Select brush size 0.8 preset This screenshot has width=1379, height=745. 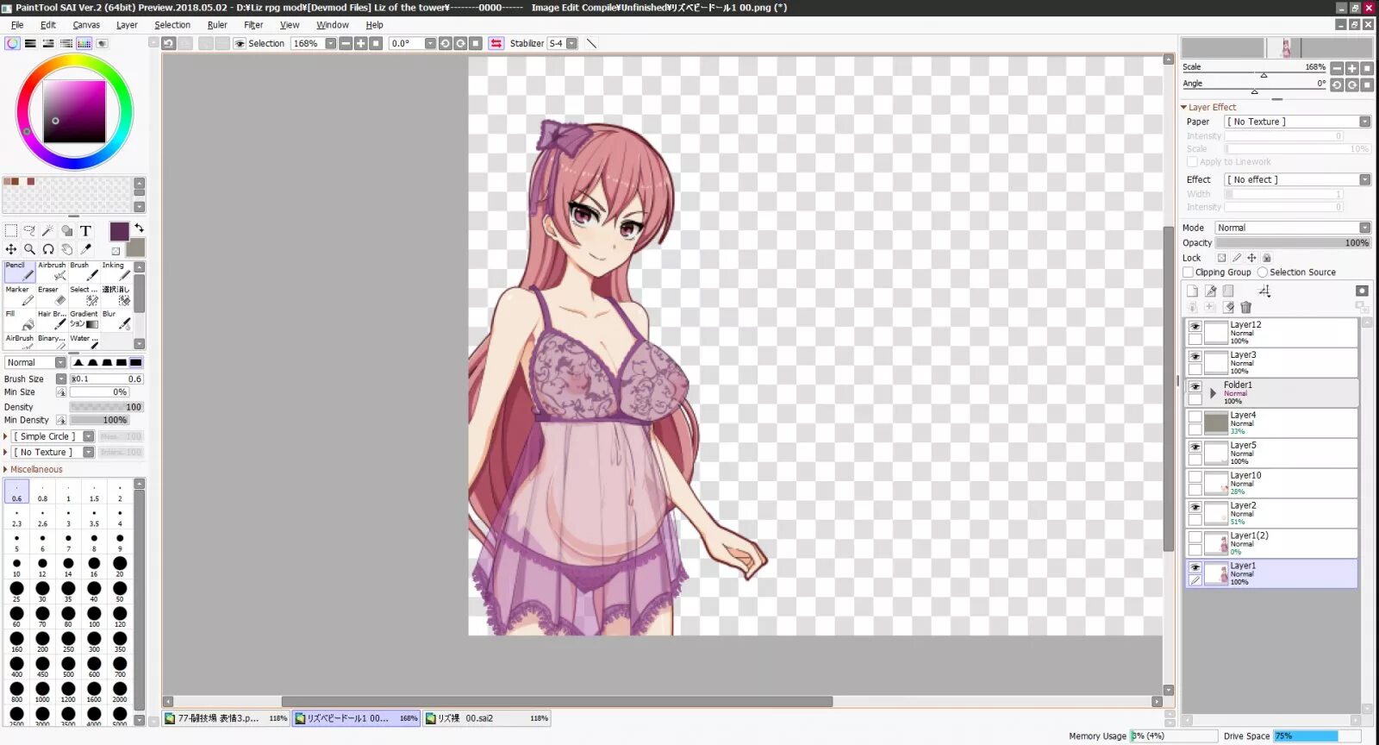click(x=42, y=492)
